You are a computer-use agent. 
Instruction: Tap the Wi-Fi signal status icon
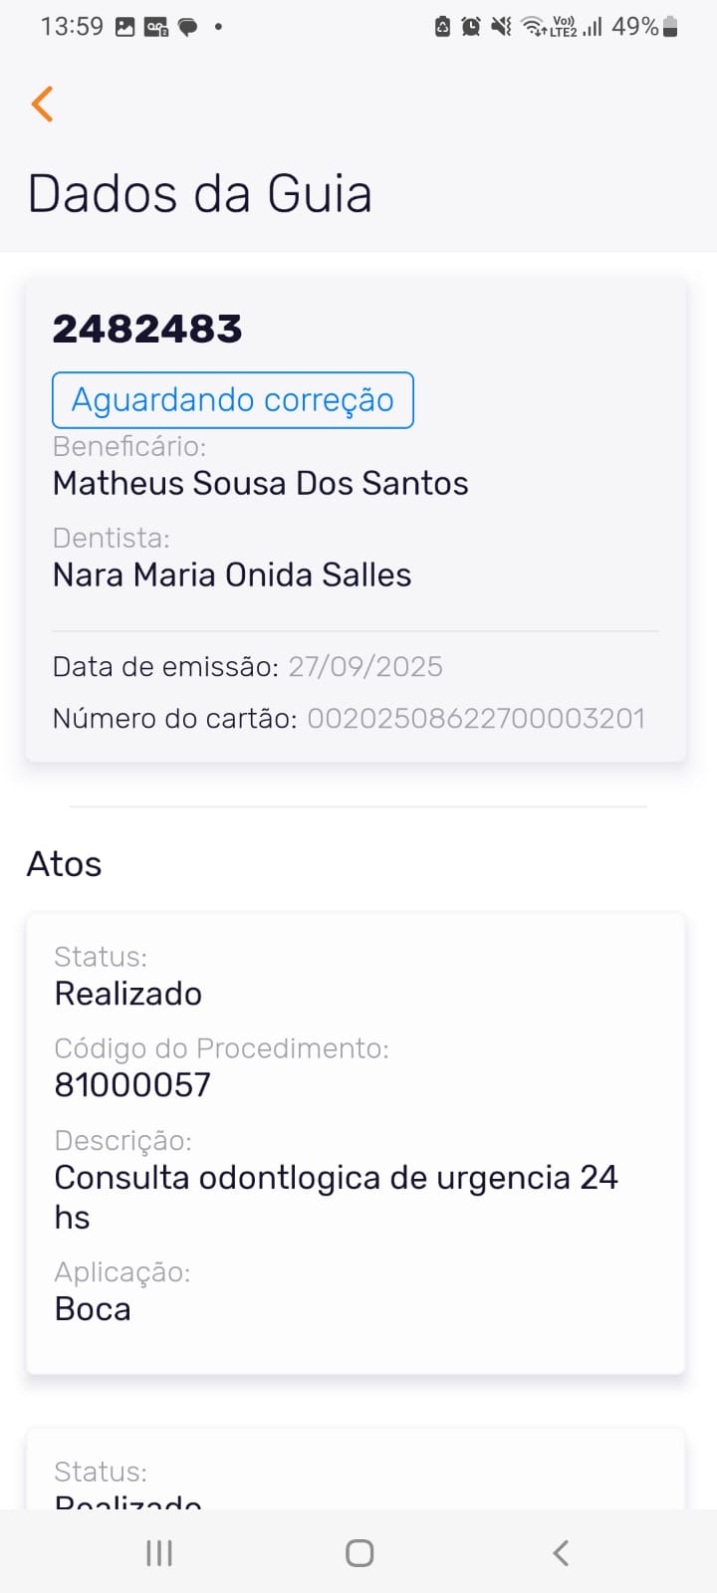pyautogui.click(x=534, y=27)
